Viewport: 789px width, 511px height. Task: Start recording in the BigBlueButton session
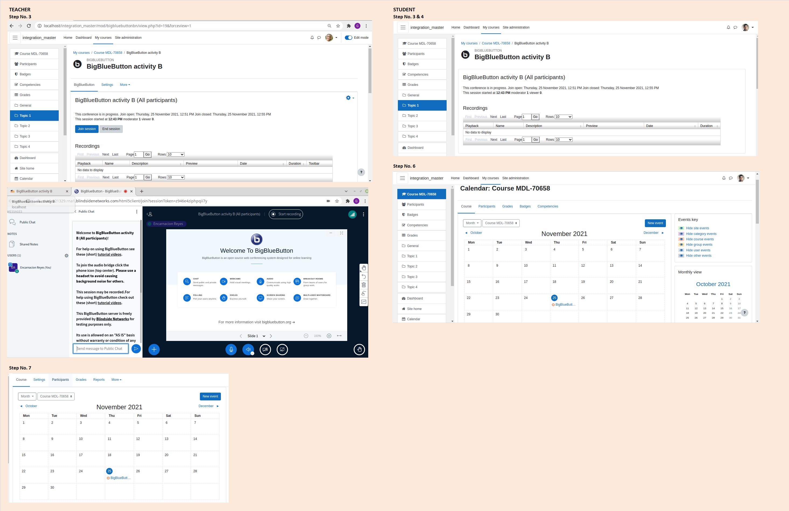[286, 214]
